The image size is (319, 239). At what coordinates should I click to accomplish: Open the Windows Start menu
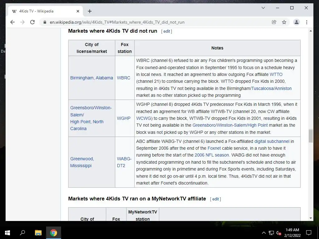click(7, 233)
